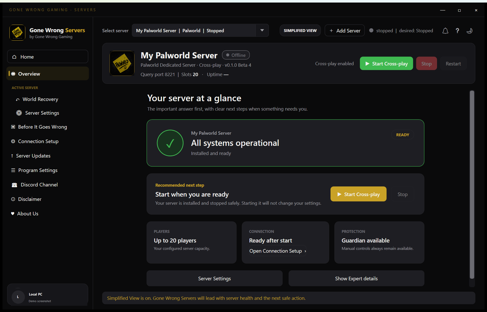Viewport: 487px width, 312px height.
Task: Click the Local PC avatar circle
Action: click(18, 297)
